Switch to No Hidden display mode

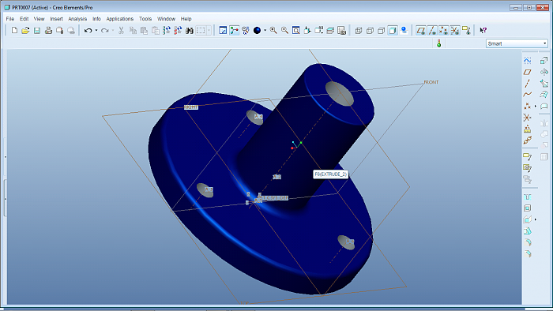pyautogui.click(x=382, y=31)
